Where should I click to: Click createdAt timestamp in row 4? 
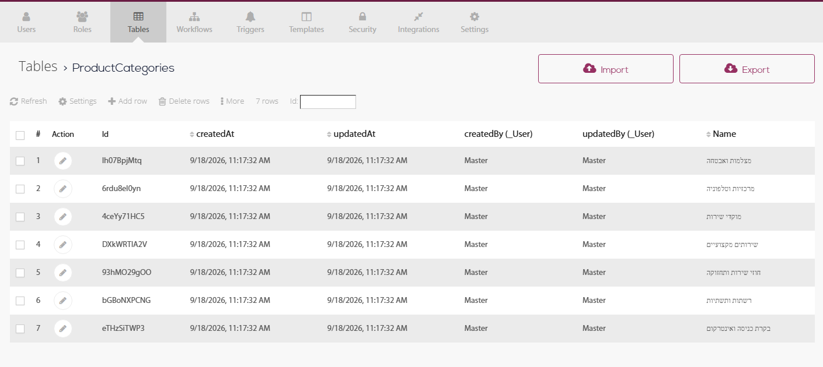click(x=230, y=245)
